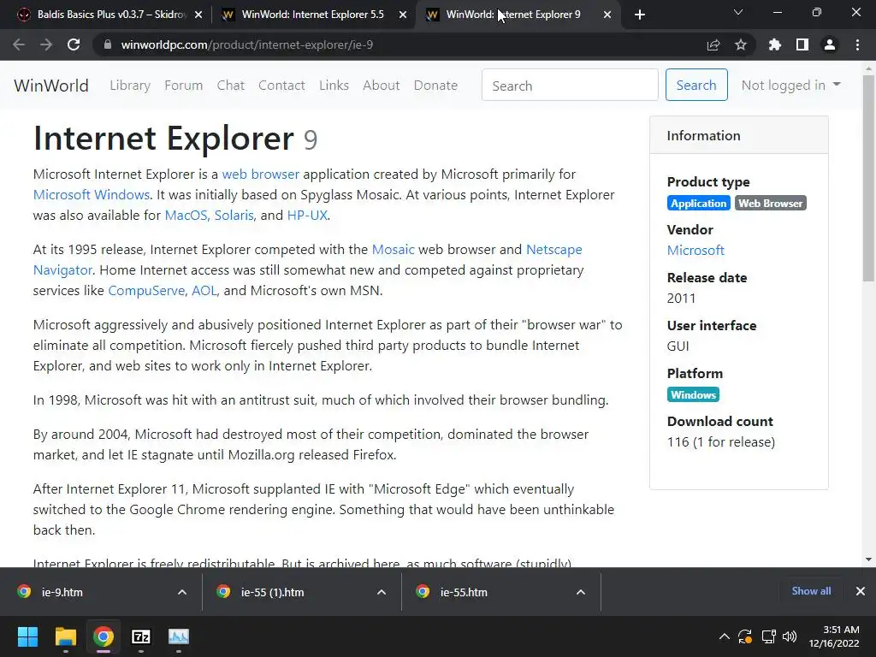The height and width of the screenshot is (657, 876).
Task: Open downloaded file ie-9.htm
Action: coord(62,592)
